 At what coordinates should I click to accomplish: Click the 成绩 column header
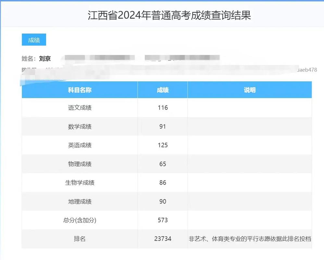(163, 90)
